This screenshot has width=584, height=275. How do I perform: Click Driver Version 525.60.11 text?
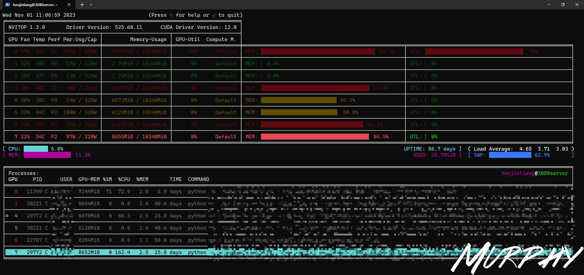point(104,27)
